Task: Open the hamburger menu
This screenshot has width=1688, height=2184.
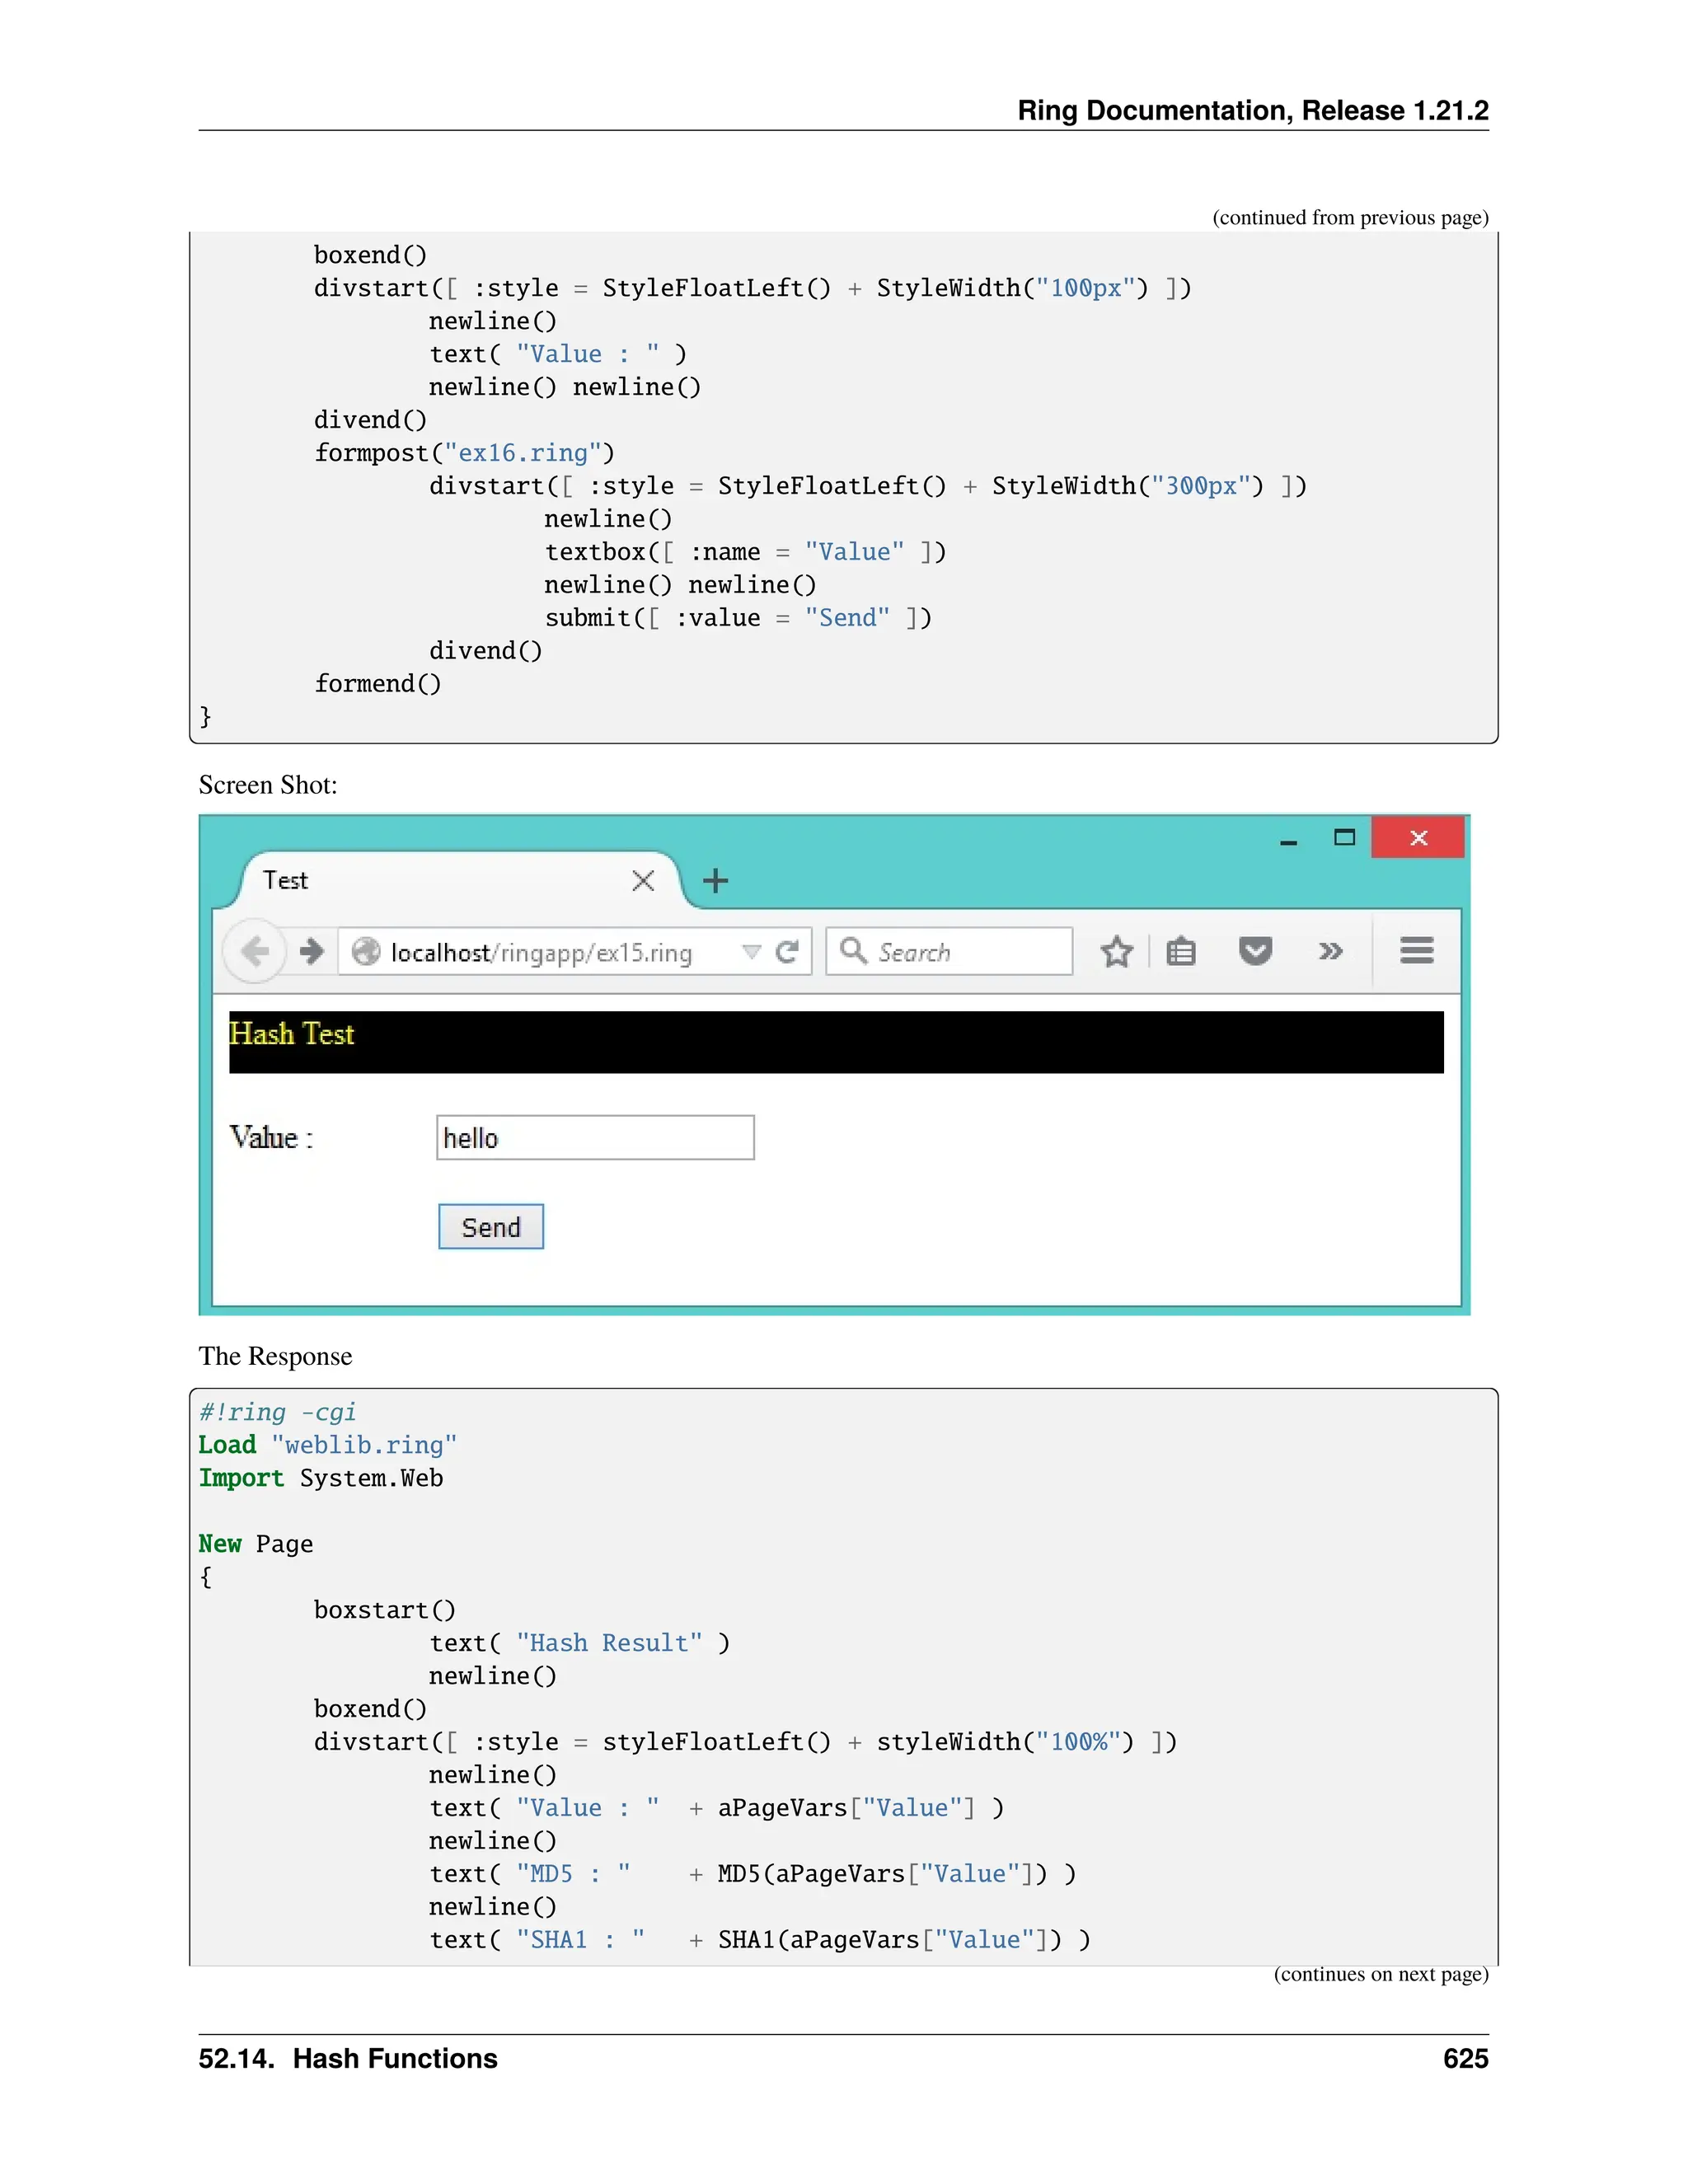Action: [x=1416, y=950]
